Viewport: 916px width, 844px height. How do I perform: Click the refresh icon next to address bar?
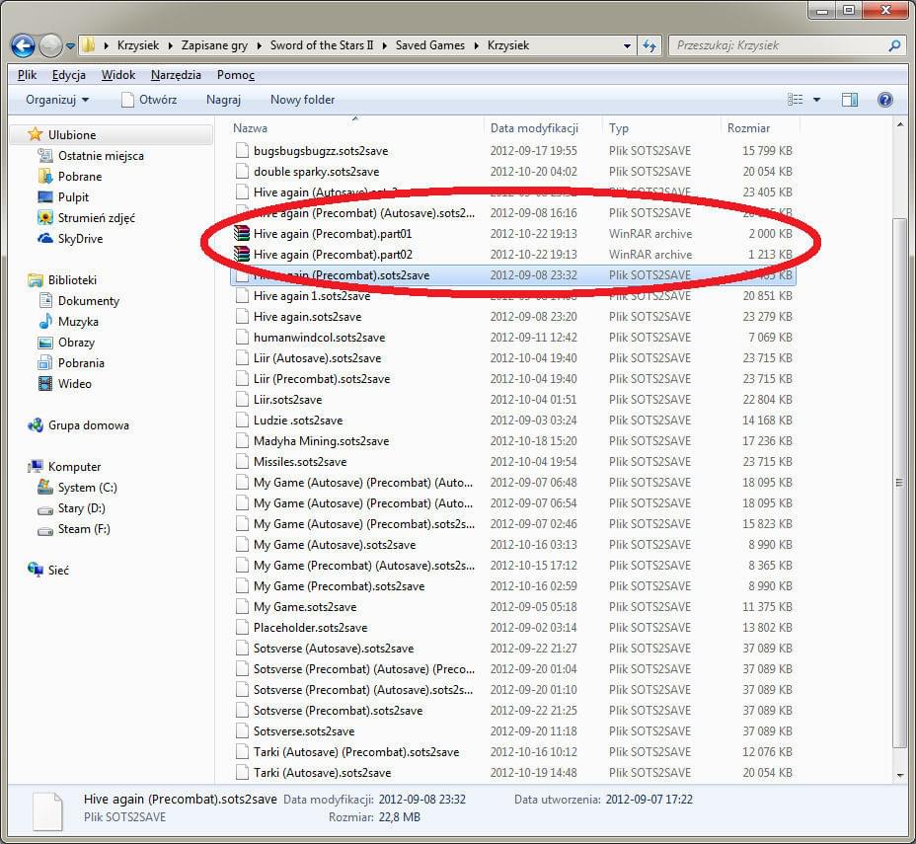649,45
